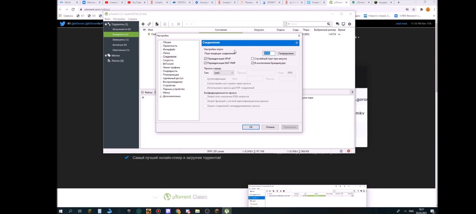
Task: Click the Move Up Queue arrow
Action: [187, 24]
